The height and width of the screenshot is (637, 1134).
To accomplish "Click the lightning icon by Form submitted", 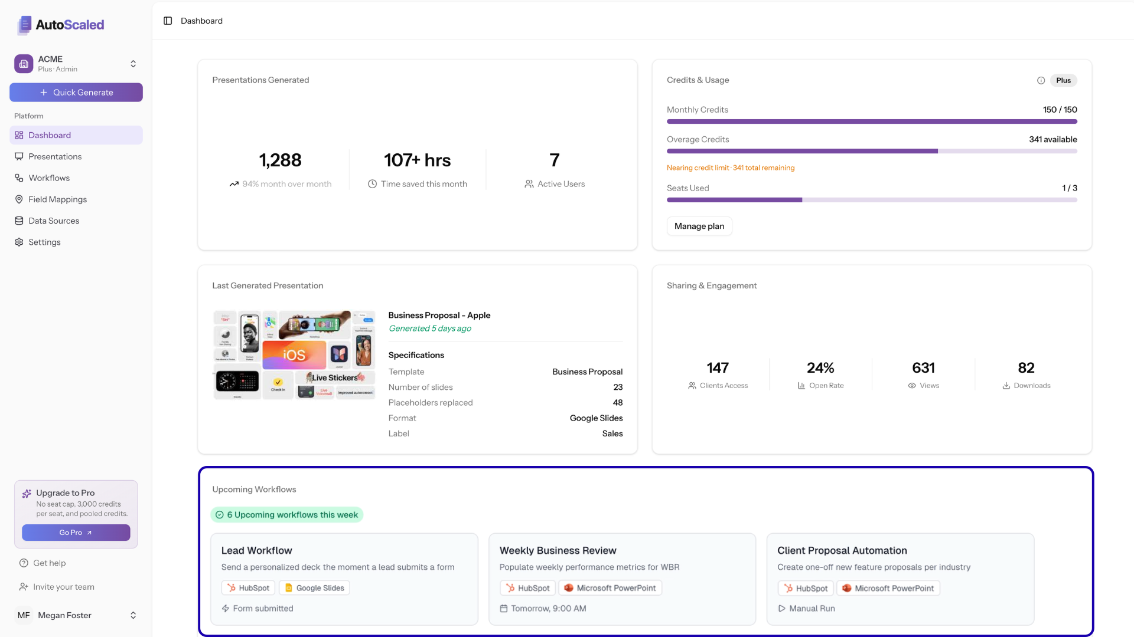I will 225,609.
